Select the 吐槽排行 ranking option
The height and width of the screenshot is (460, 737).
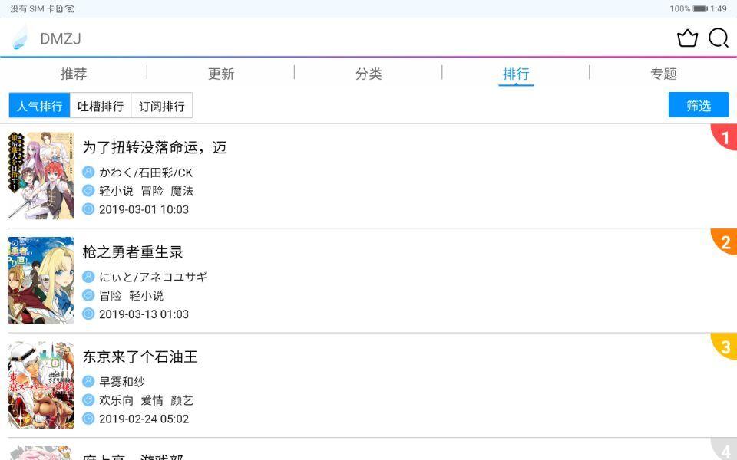(101, 106)
